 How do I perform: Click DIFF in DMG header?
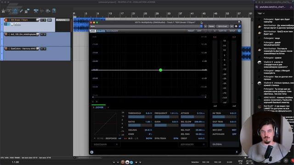click(x=199, y=31)
